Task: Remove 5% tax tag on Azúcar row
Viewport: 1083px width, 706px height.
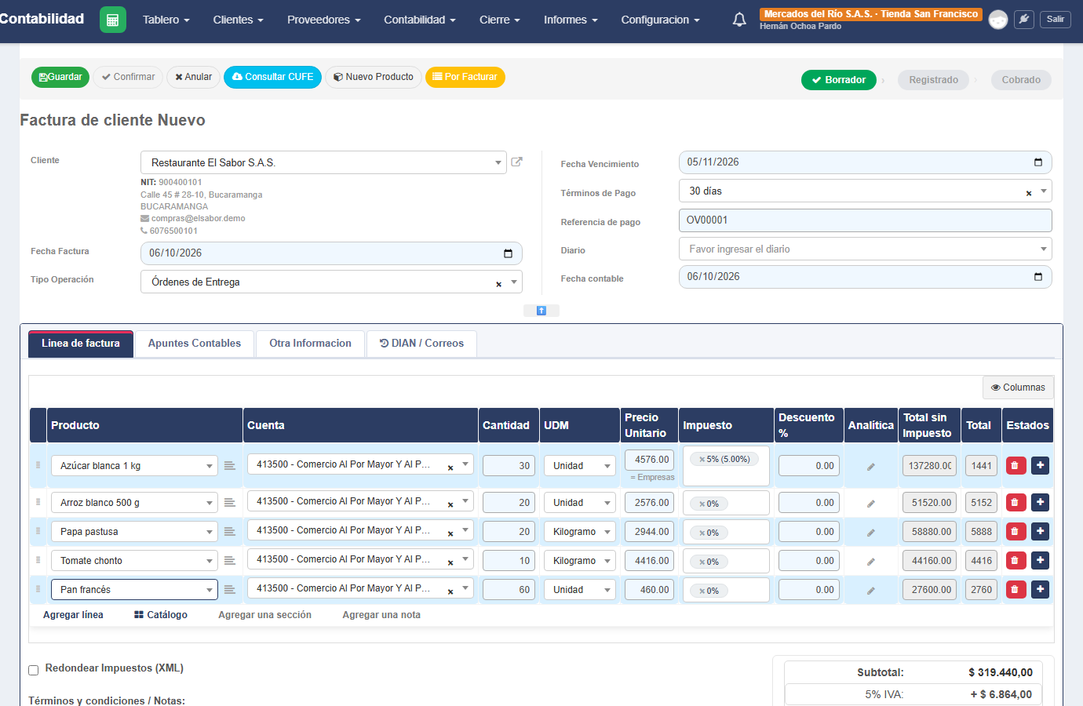Action: [702, 460]
